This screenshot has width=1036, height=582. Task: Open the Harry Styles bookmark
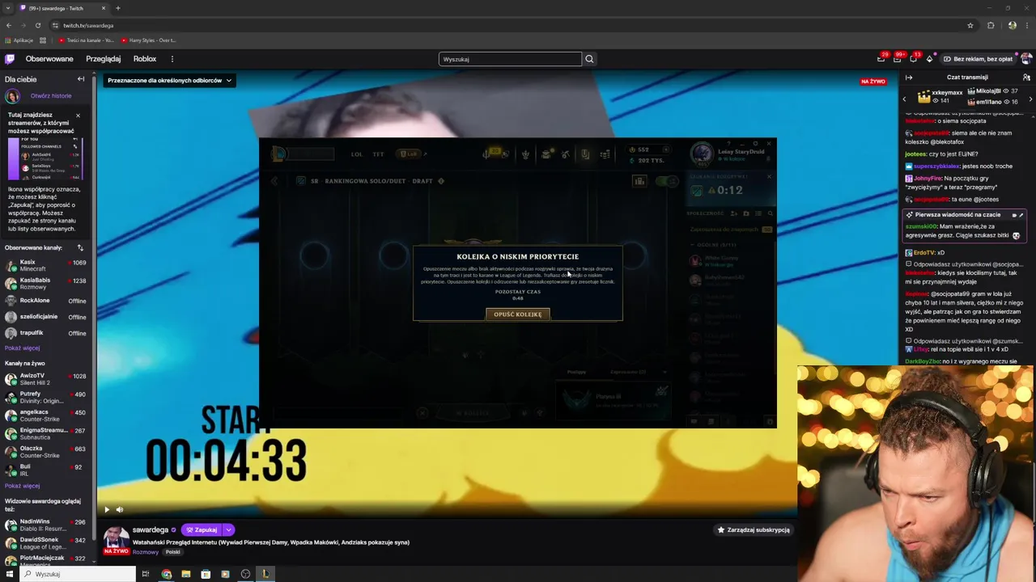pos(148,40)
